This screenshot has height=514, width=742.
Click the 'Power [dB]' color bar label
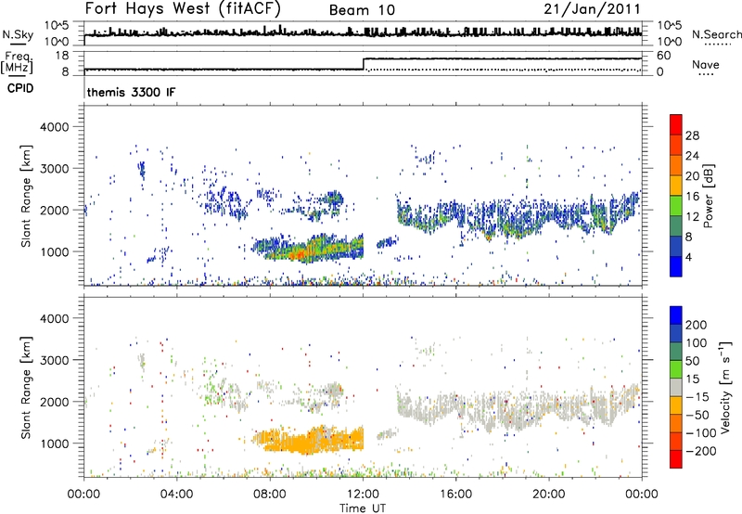click(x=709, y=196)
